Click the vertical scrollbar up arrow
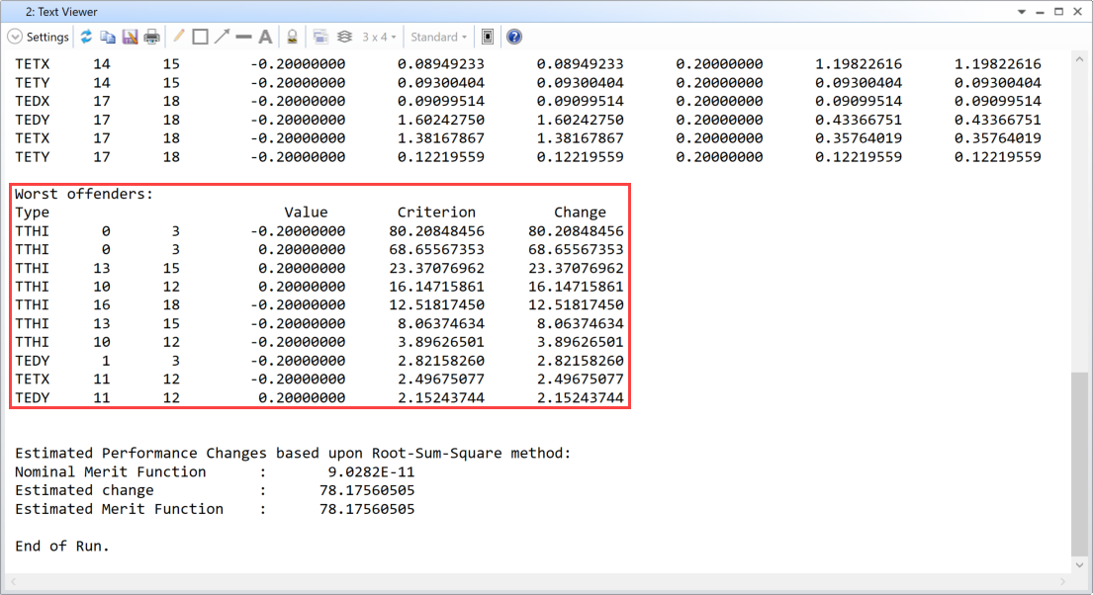The height and width of the screenshot is (595, 1093). click(1080, 60)
